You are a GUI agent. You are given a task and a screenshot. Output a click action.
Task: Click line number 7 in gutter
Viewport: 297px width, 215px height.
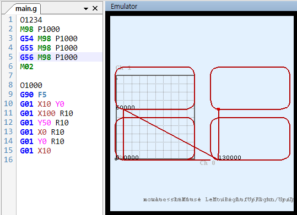pos(10,76)
